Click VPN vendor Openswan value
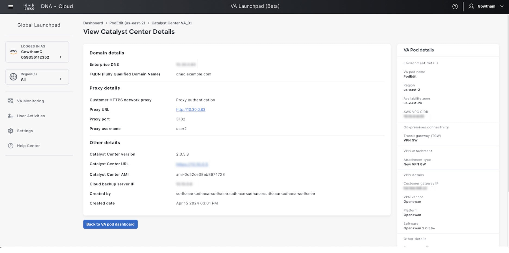 click(412, 202)
